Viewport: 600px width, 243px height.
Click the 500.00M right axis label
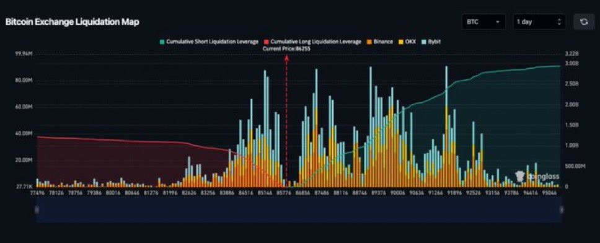pos(575,167)
